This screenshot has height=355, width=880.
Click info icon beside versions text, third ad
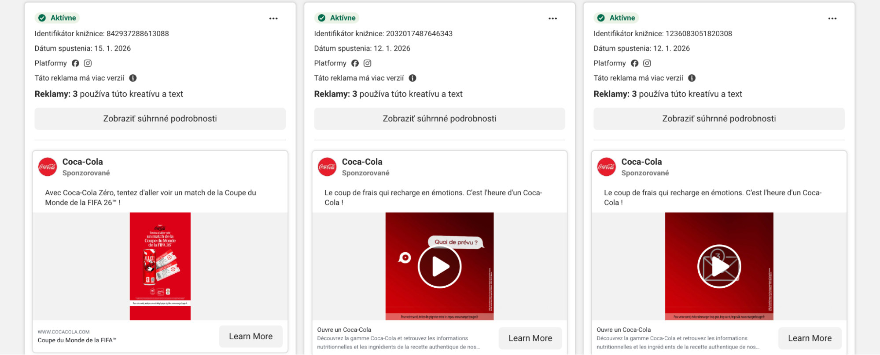[x=692, y=78]
